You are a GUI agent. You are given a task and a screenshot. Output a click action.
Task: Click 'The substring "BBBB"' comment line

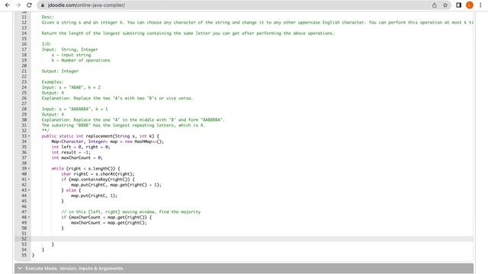click(x=124, y=125)
